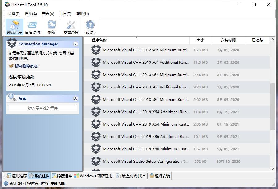Viewport: 278px width, 189px height.
Task: Focus the 键入要查找的程序 search field
Action: point(43,108)
